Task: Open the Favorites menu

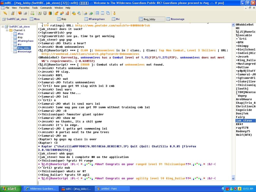Action: tap(24, 8)
